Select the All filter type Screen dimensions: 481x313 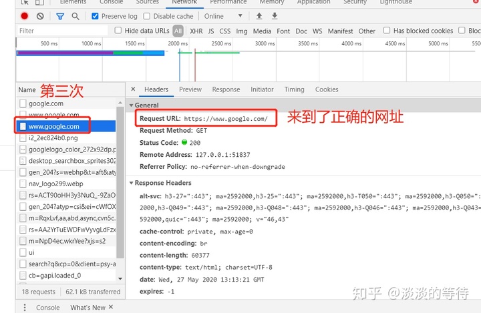coord(178,31)
